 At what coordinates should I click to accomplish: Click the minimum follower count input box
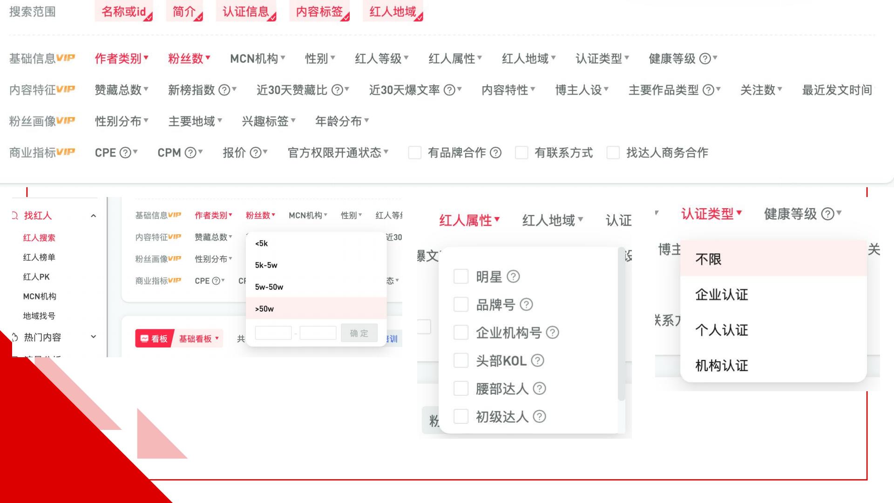[x=273, y=333]
